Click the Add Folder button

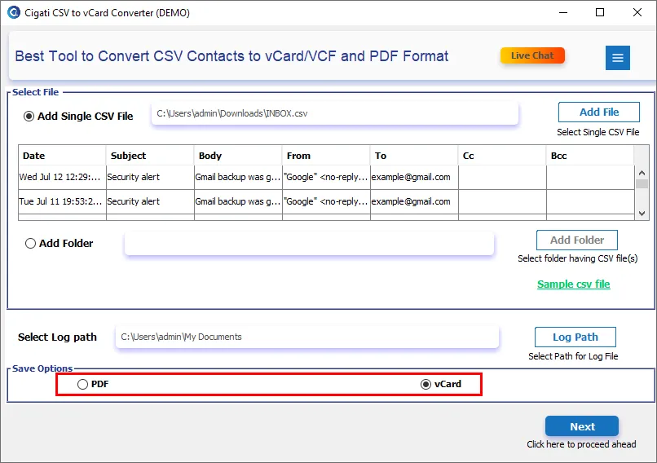point(576,240)
